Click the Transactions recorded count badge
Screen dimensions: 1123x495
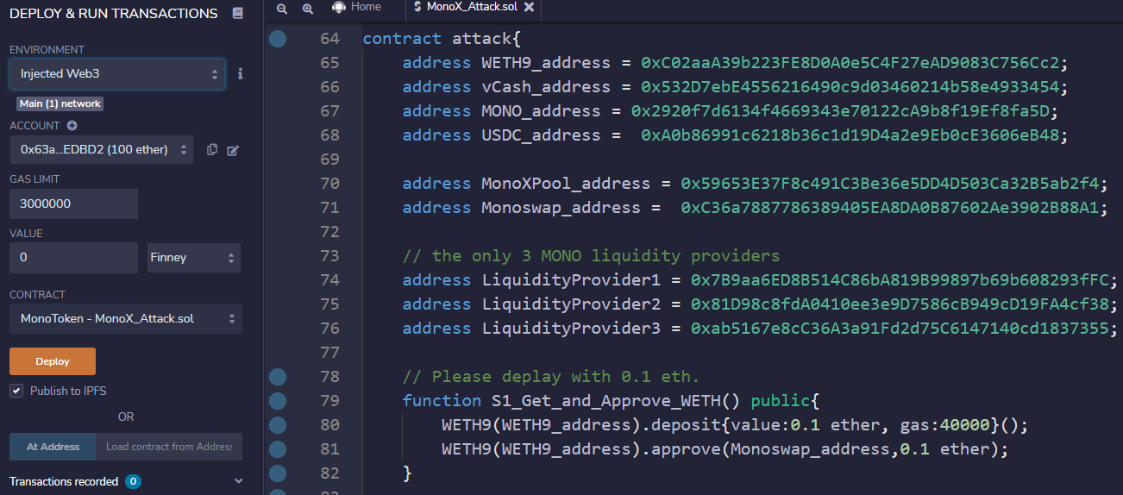tap(134, 481)
